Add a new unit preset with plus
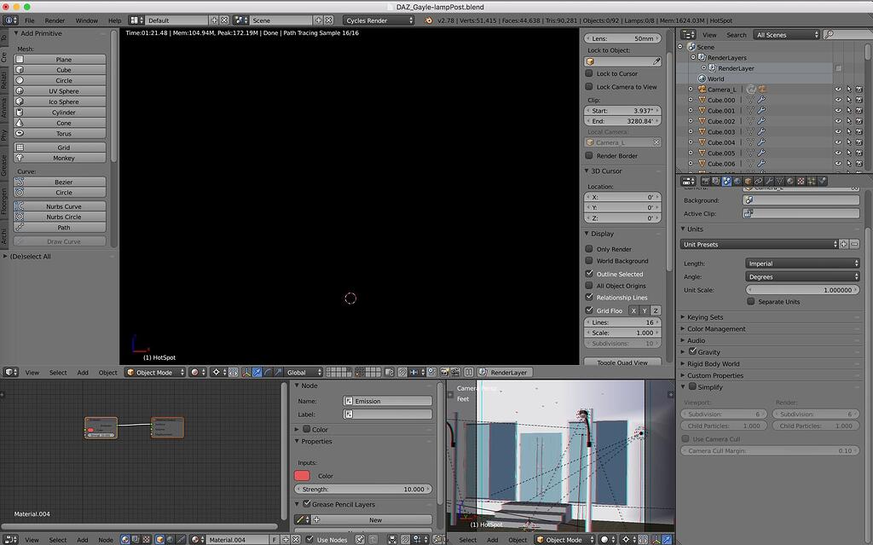Image resolution: width=873 pixels, height=545 pixels. click(x=844, y=244)
